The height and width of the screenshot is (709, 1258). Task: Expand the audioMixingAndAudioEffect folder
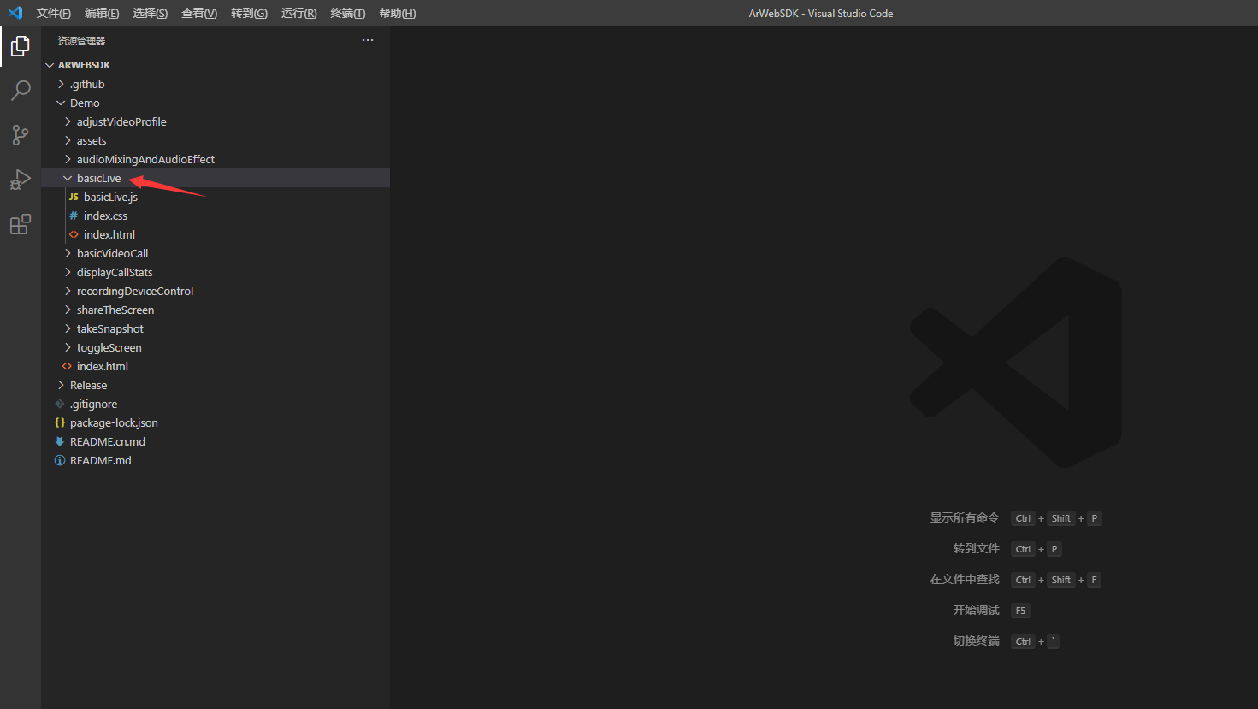coord(68,159)
